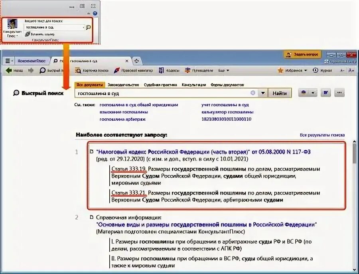Open suggestion взыскание госпошлины
The height and width of the screenshot is (274, 359).
pos(124,112)
